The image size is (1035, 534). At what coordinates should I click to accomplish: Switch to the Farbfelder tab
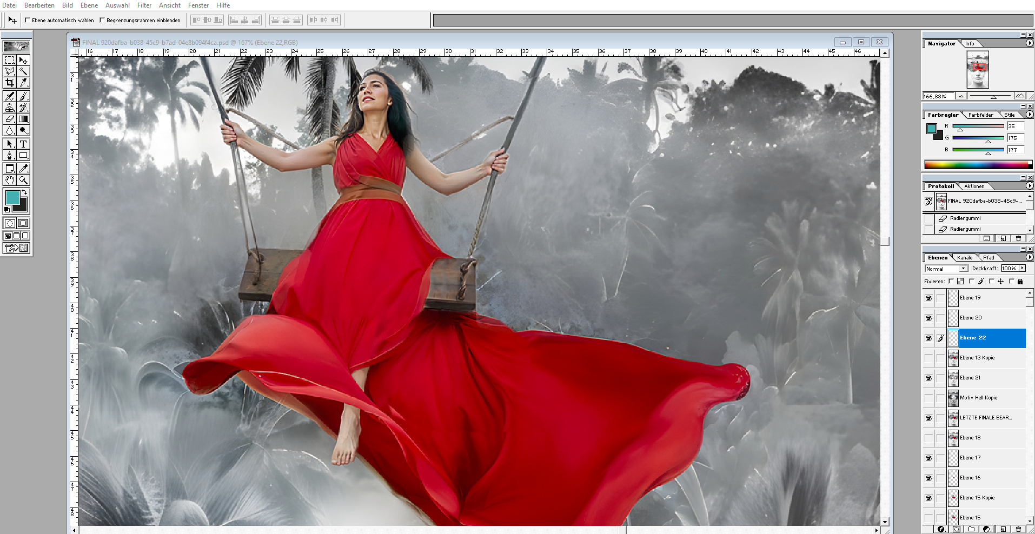tap(980, 115)
